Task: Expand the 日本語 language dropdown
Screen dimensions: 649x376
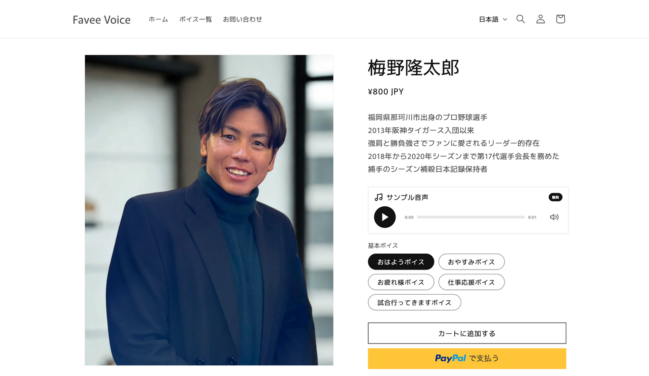Action: [493, 19]
